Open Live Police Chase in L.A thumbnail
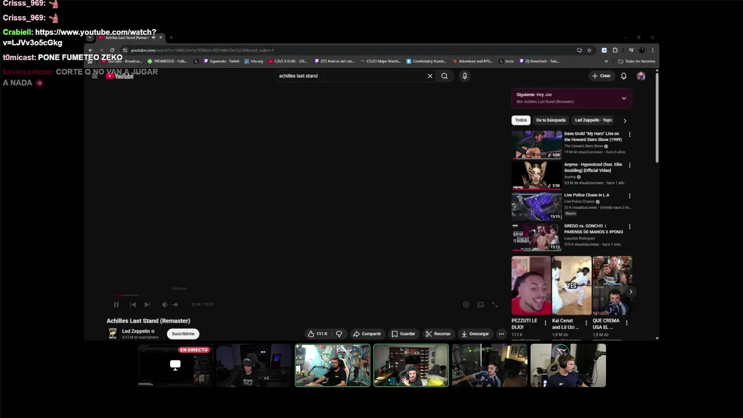The image size is (743, 418). (x=537, y=206)
